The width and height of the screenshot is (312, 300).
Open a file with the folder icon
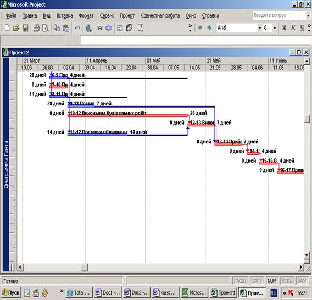(x=16, y=27)
